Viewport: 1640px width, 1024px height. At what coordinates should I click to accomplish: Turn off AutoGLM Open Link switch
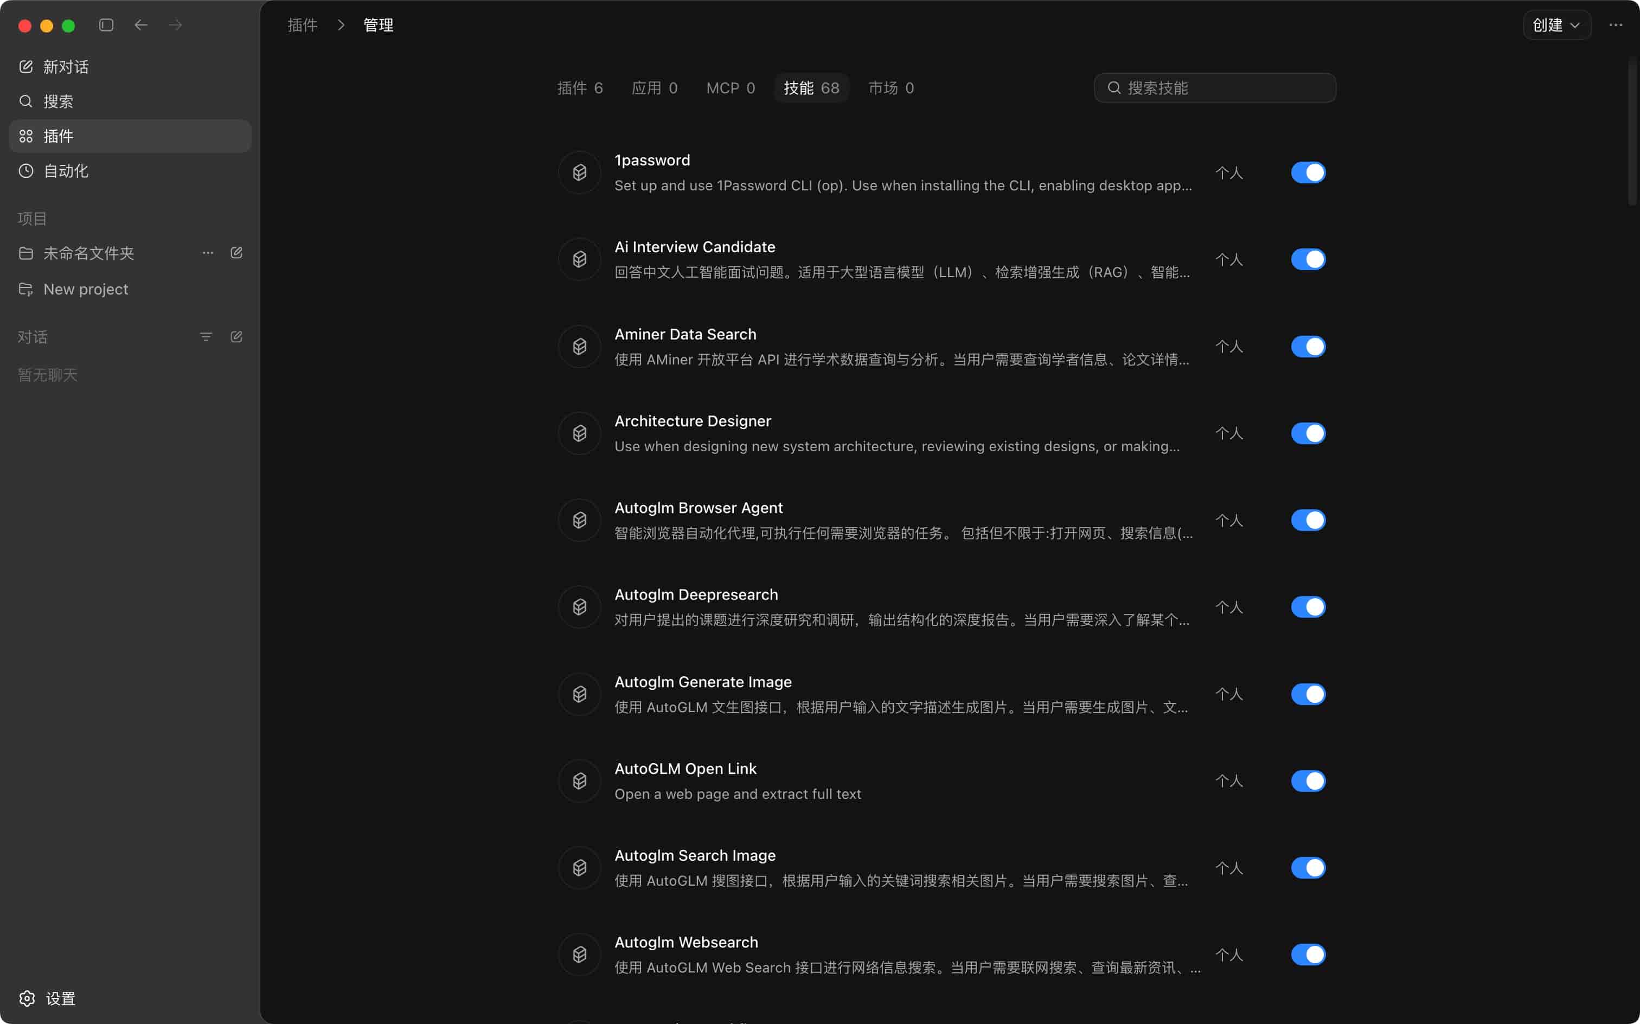(1308, 781)
